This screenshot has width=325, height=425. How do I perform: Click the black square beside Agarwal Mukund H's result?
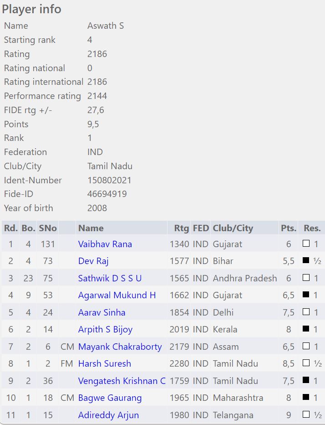pyautogui.click(x=306, y=295)
